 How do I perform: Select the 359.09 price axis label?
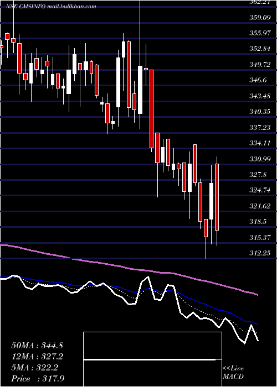260,18
